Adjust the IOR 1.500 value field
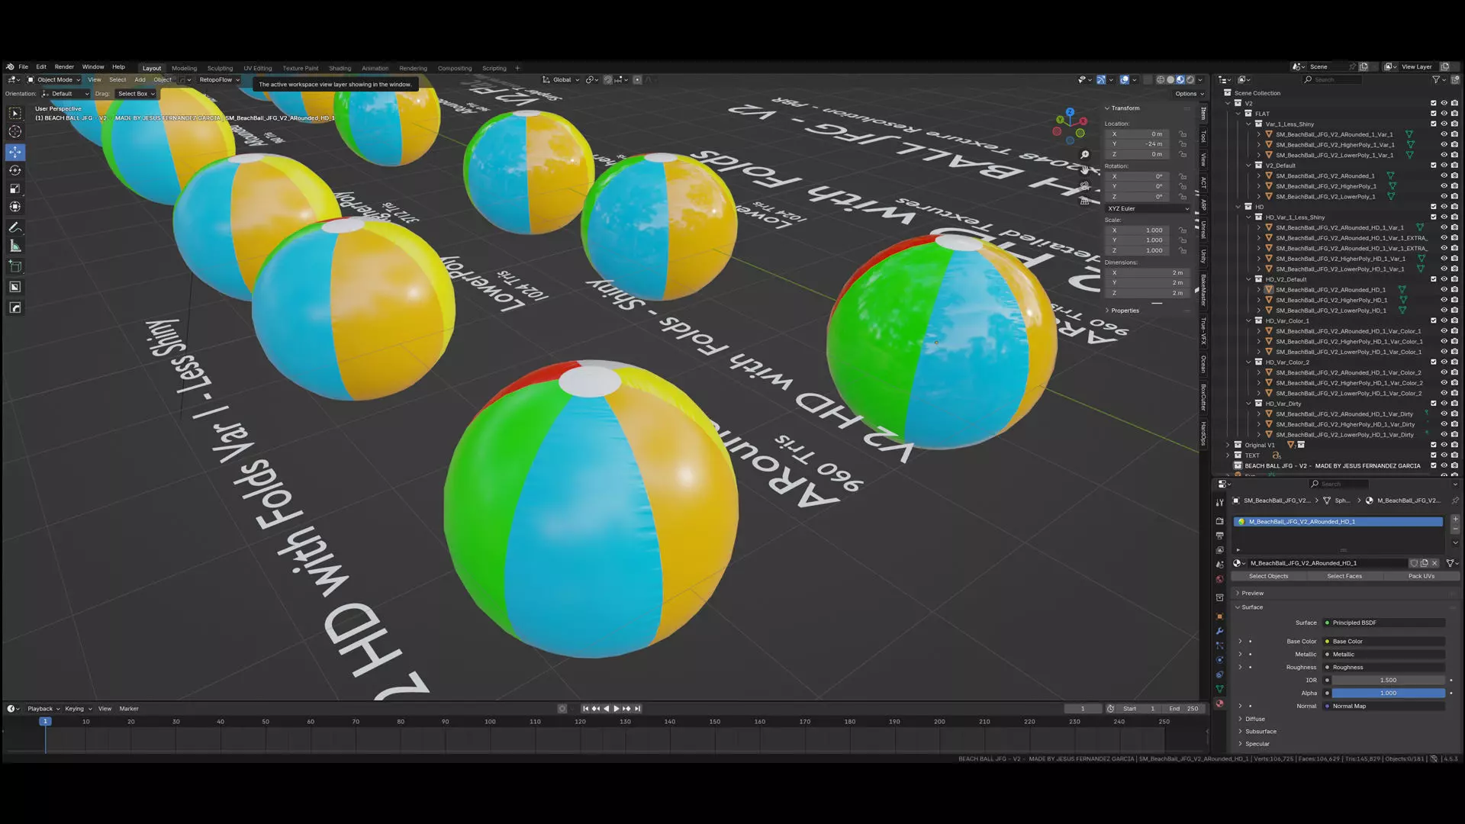 point(1388,680)
